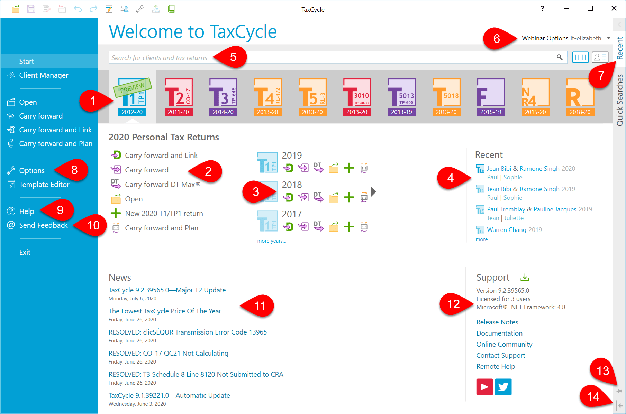Select the T5018 2013-20 module tile
626x414 pixels.
click(x=446, y=97)
